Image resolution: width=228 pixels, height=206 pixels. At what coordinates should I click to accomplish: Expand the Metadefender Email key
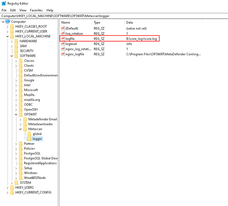(x=20, y=119)
